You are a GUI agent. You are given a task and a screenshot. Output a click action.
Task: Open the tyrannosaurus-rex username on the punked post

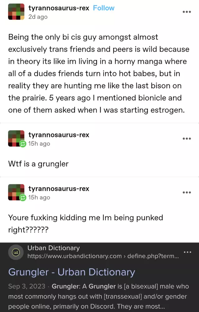59,188
